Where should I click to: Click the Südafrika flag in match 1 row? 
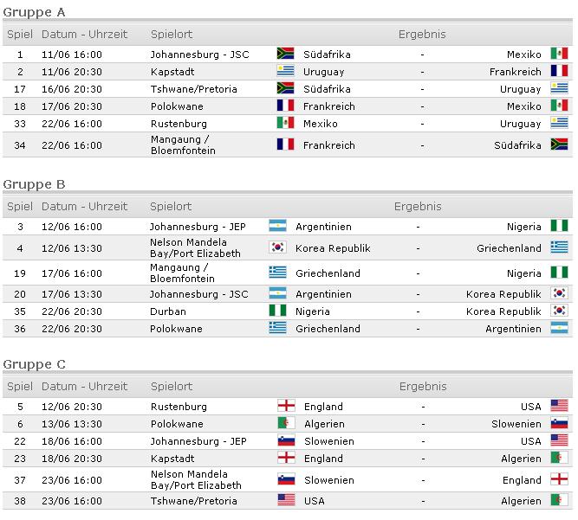pyautogui.click(x=284, y=55)
